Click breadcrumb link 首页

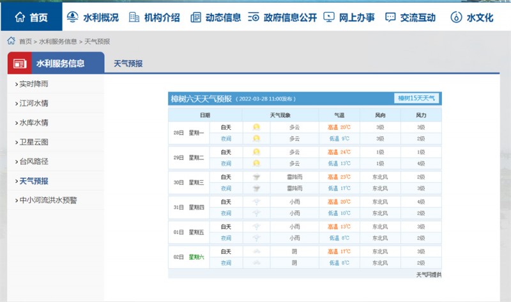(x=26, y=42)
